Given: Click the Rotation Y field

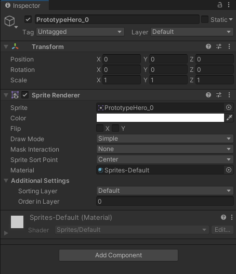Looking at the screenshot, I should tap(168, 70).
